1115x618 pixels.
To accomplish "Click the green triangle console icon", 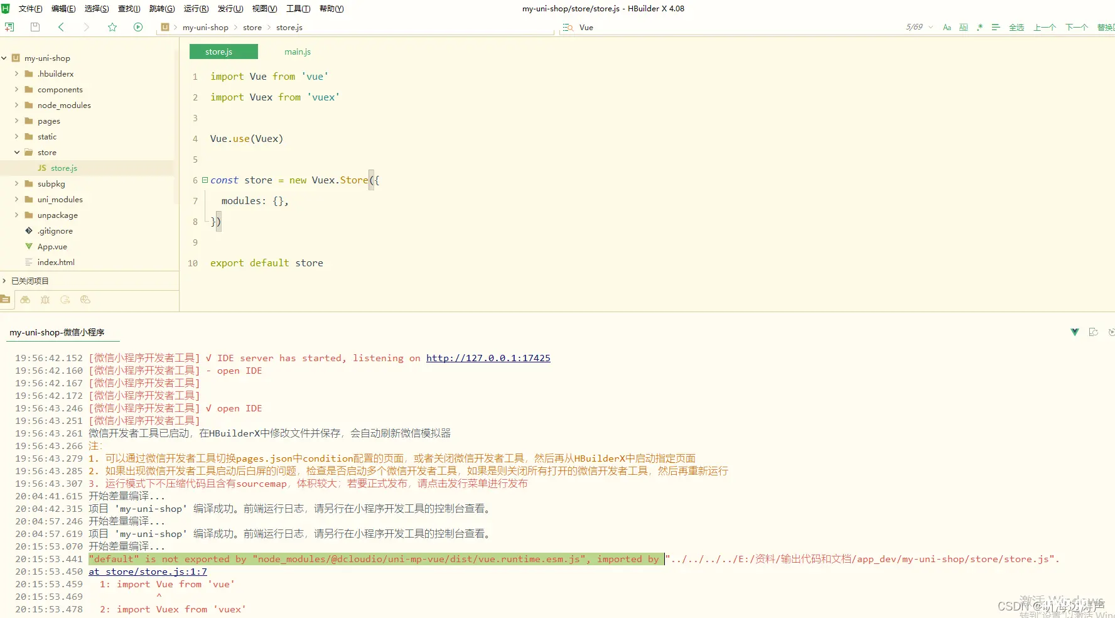I will point(1075,332).
